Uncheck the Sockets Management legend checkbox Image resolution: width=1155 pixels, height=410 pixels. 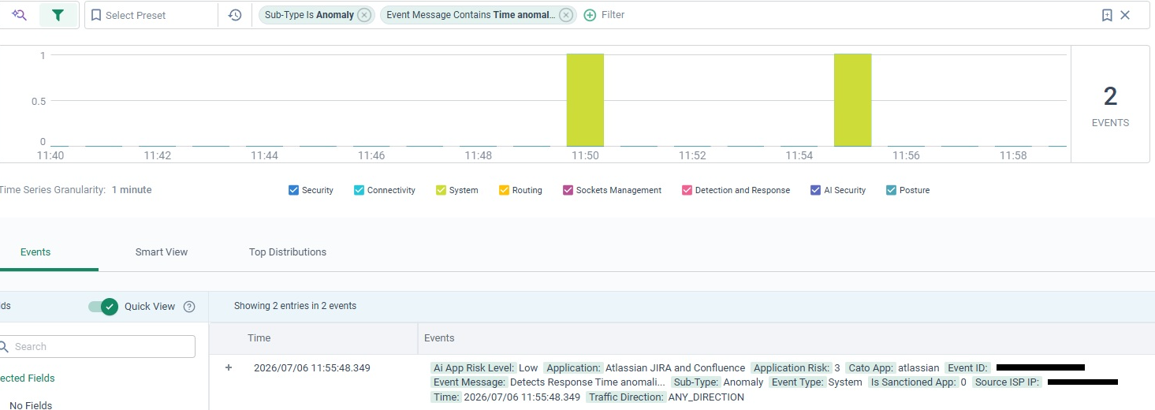tap(568, 190)
